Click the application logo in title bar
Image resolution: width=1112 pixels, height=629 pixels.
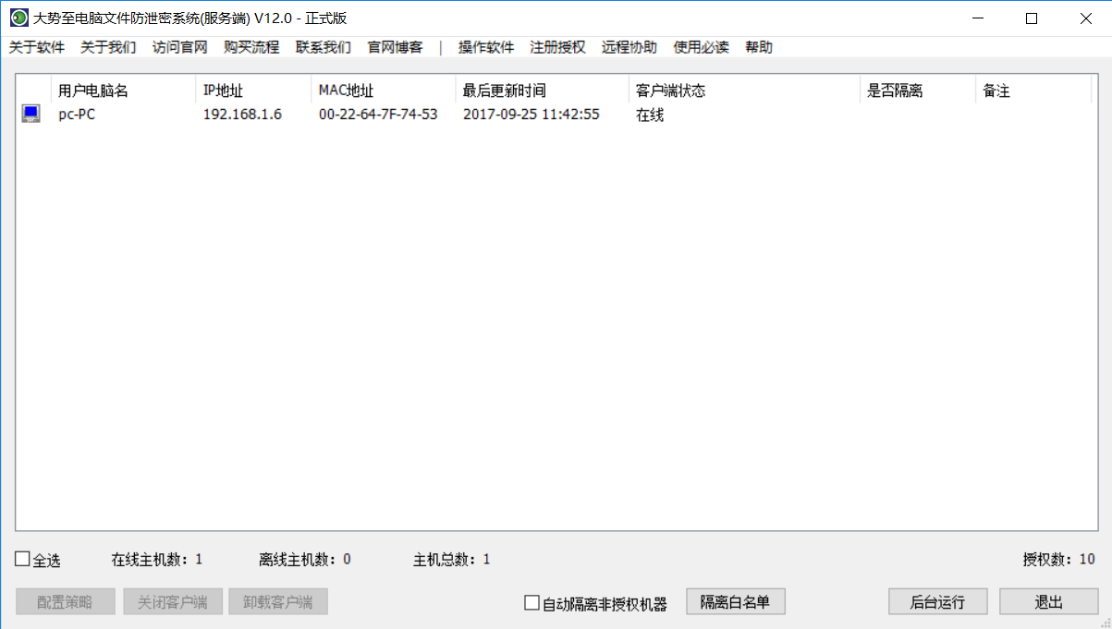click(18, 18)
